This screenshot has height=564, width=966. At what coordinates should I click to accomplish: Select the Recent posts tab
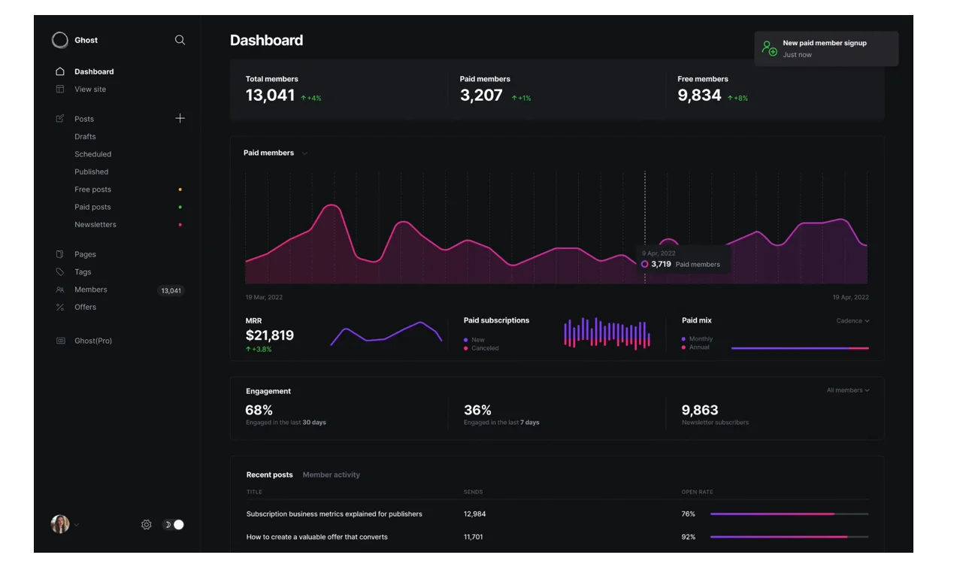click(x=269, y=475)
